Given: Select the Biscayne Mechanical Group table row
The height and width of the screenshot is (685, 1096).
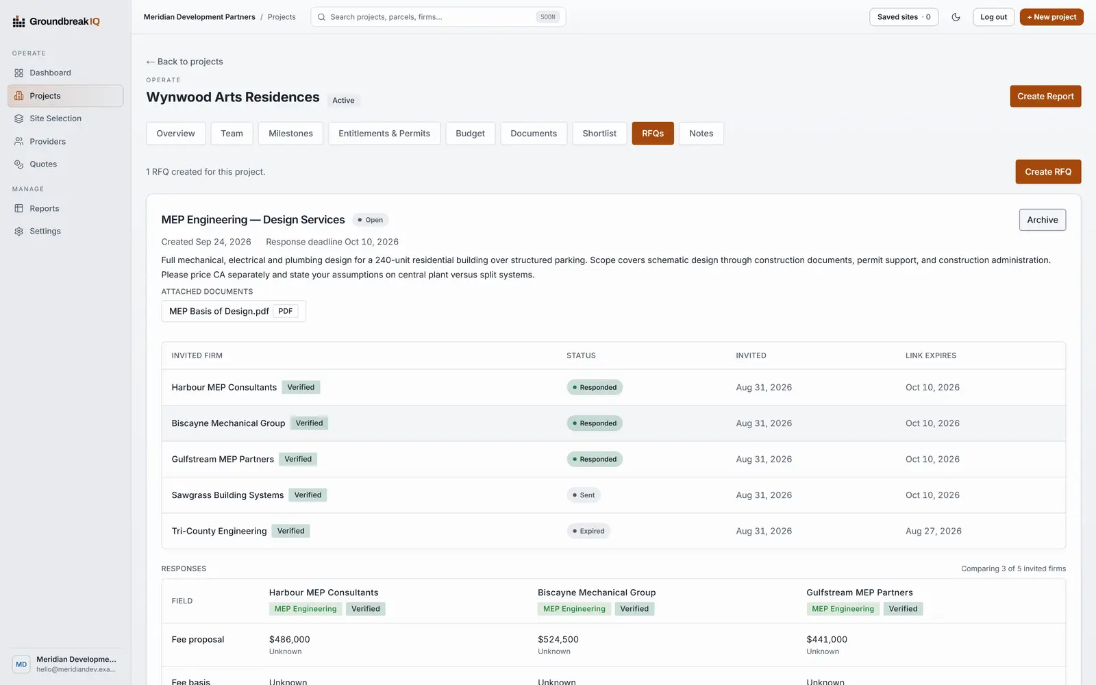Looking at the screenshot, I should (x=613, y=423).
